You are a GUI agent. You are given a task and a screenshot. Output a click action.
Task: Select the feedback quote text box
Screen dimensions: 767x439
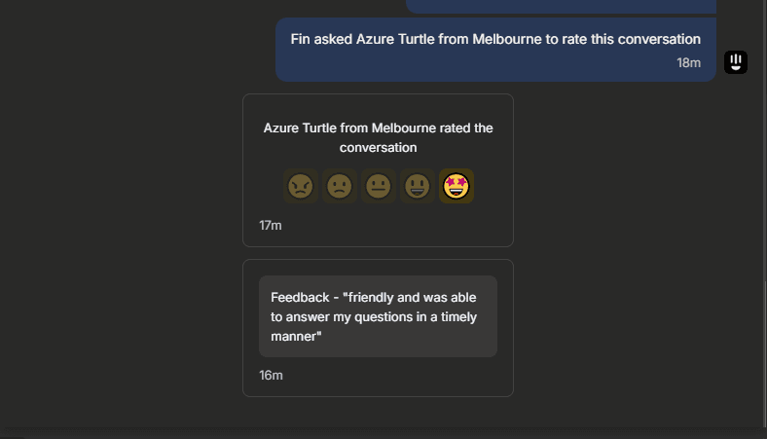(378, 316)
